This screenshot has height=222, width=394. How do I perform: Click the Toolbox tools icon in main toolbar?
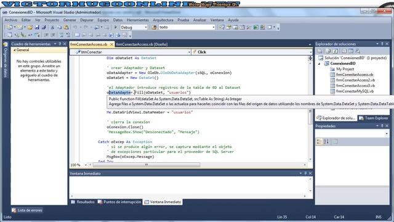click(x=249, y=27)
